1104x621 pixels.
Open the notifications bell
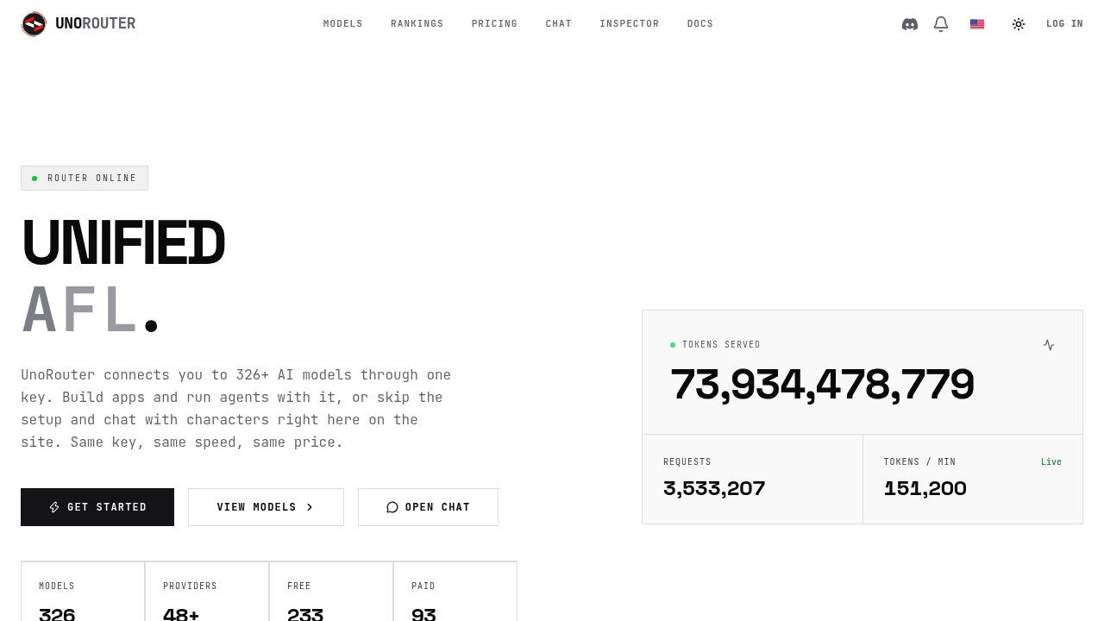[x=941, y=24]
